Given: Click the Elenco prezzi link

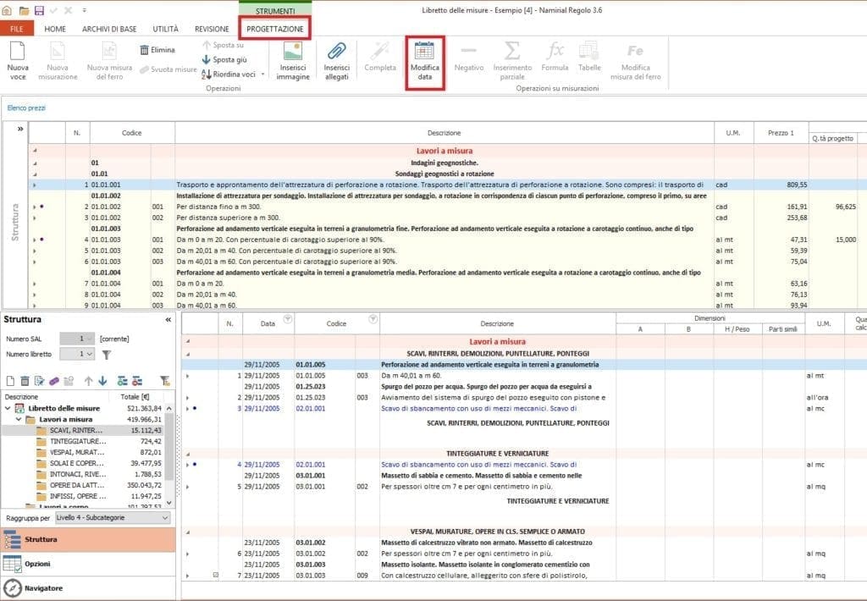Looking at the screenshot, I should [26, 108].
